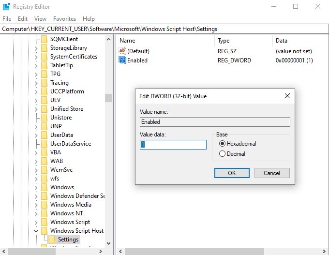Click the Data column header
The height and width of the screenshot is (255, 329).
click(x=300, y=41)
